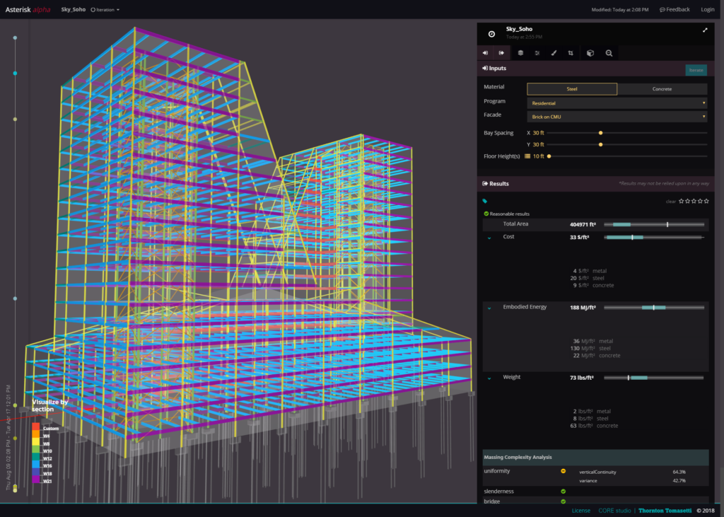The width and height of the screenshot is (724, 517).
Task: Open the Facade dropdown showing Brick on CMU
Action: (x=617, y=116)
